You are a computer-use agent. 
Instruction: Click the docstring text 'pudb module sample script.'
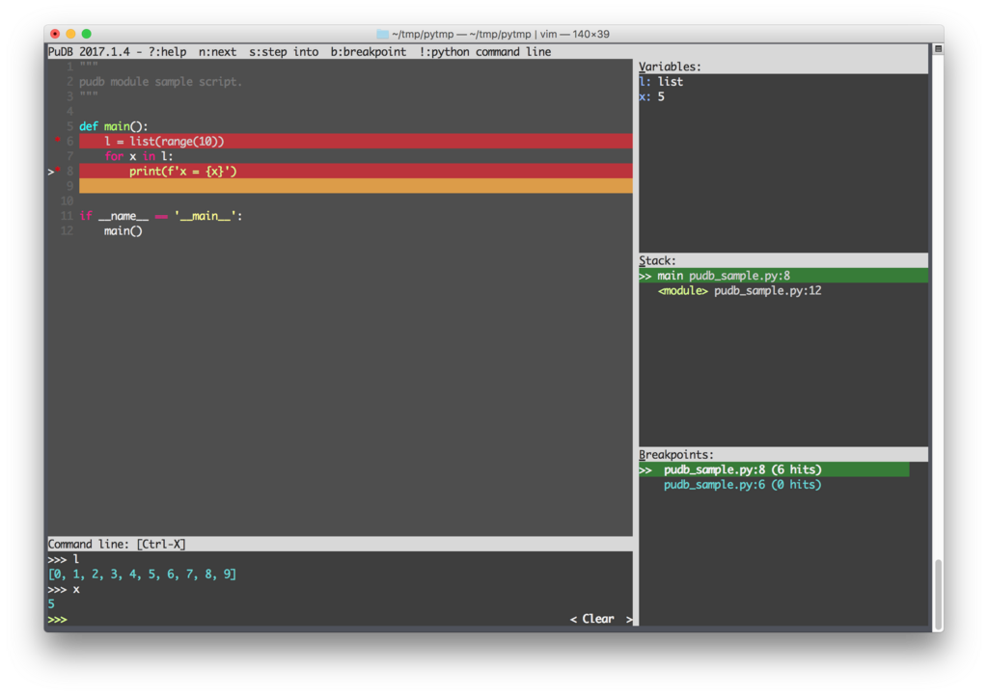[x=161, y=82]
